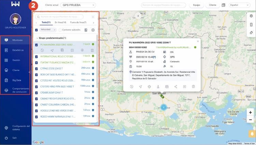Open Estadísticas in the sidebar

pos(18,50)
